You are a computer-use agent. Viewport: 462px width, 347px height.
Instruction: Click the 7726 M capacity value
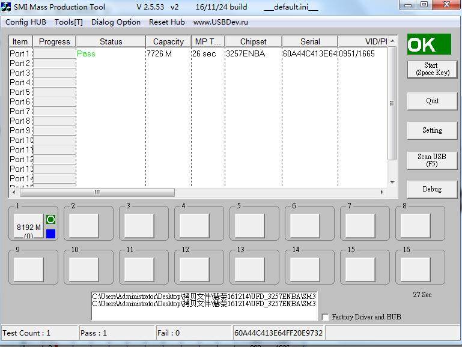(x=159, y=53)
